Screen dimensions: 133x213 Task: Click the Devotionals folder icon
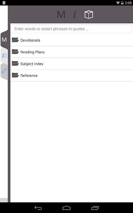tap(15, 40)
